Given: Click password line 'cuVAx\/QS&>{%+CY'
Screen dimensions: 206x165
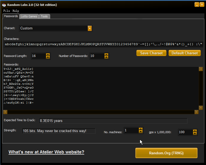Looking at the screenshot, I should [x=19, y=73].
